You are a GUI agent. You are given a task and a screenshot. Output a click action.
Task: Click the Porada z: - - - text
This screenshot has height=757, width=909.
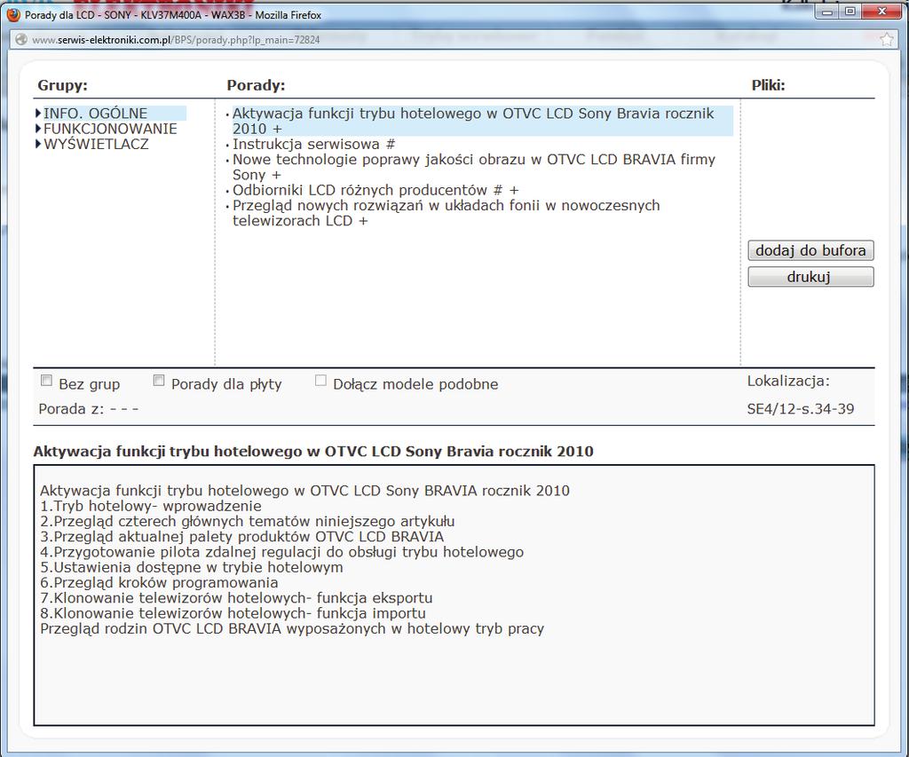(89, 409)
